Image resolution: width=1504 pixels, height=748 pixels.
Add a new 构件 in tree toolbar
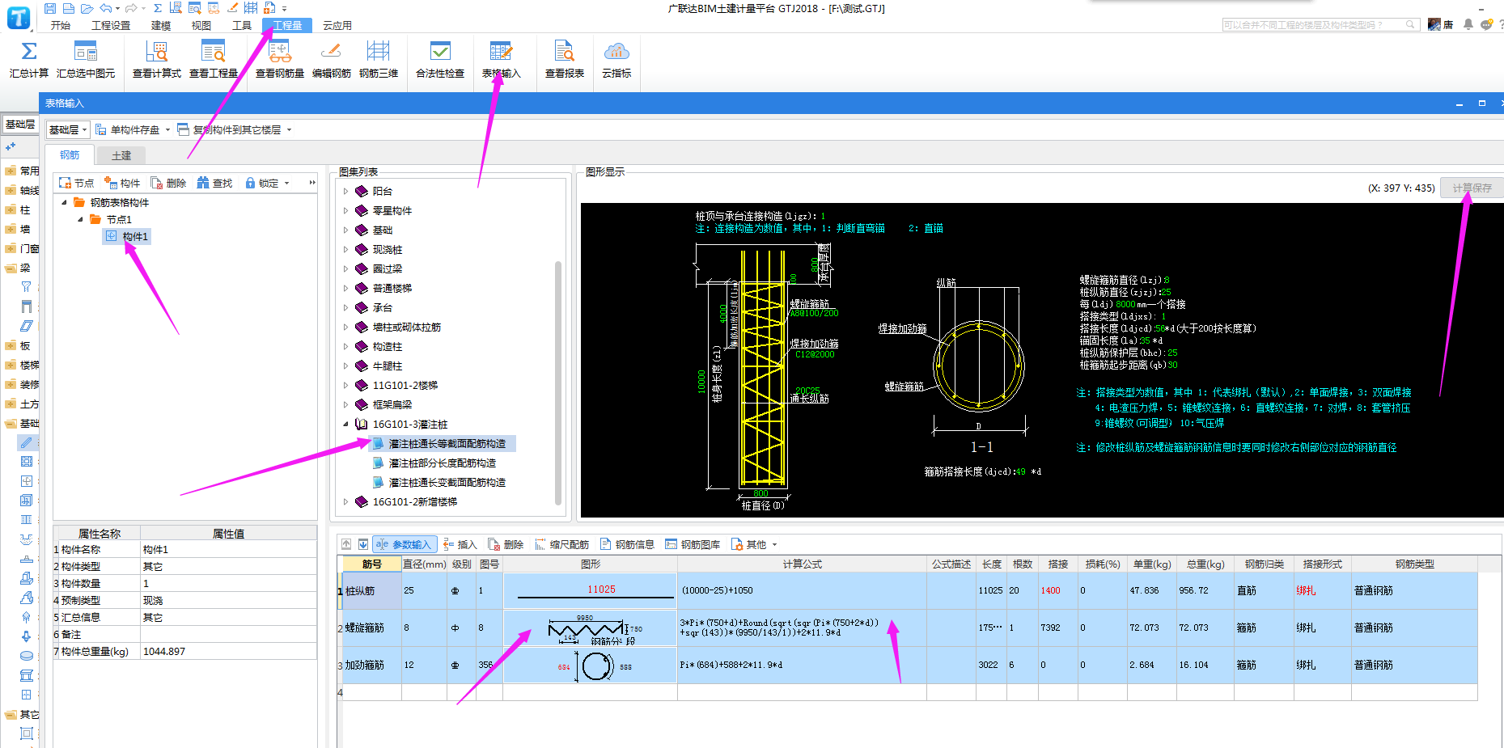point(122,183)
